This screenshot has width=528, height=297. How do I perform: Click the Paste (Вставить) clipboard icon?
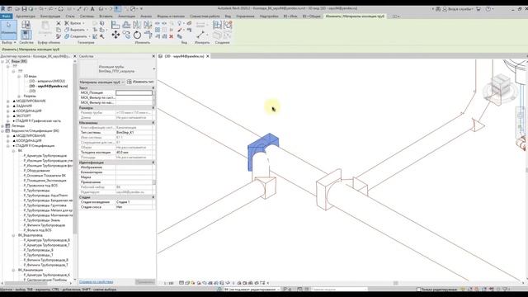(45, 27)
